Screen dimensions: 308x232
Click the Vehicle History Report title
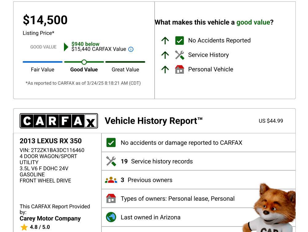[x=154, y=121]
